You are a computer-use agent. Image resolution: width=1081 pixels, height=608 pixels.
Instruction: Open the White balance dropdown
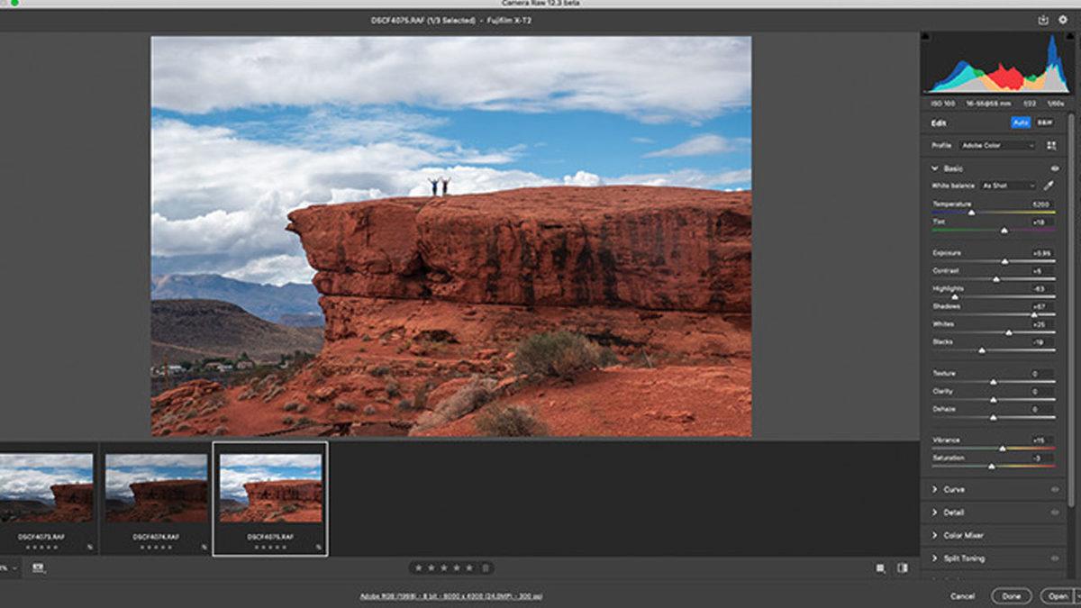(1007, 186)
